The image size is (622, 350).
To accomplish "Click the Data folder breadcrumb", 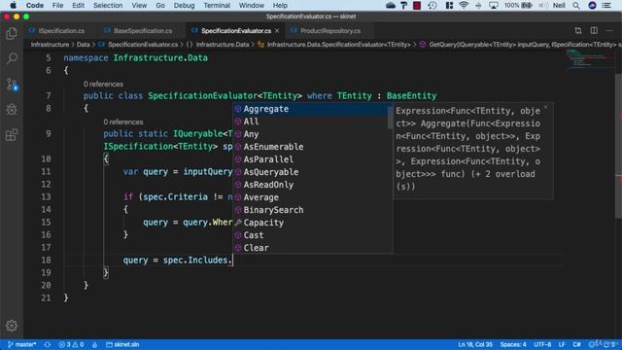I will 83,45.
